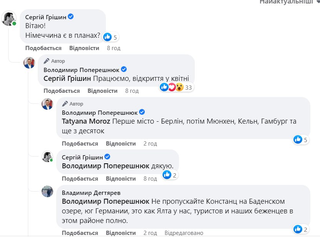Click Відповісти under Владимир Дегтярев's comment
320x238 pixels.
tap(120, 233)
